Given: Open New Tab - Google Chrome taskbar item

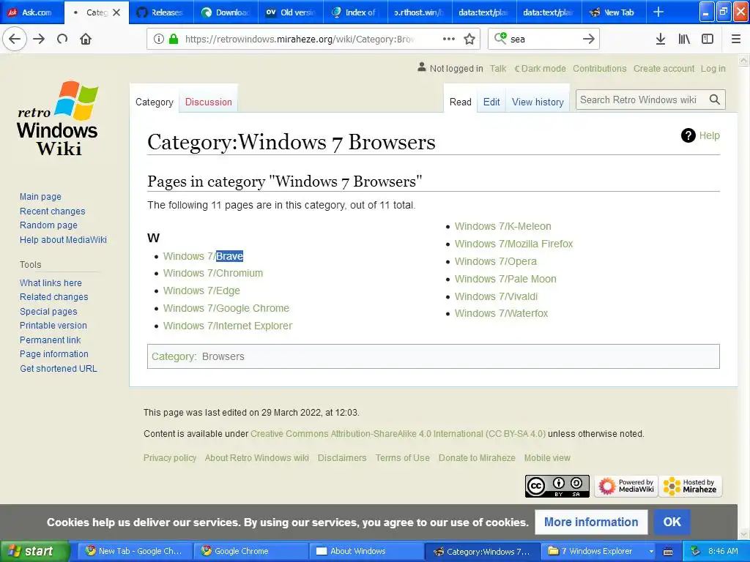Looking at the screenshot, I should click(x=135, y=552).
